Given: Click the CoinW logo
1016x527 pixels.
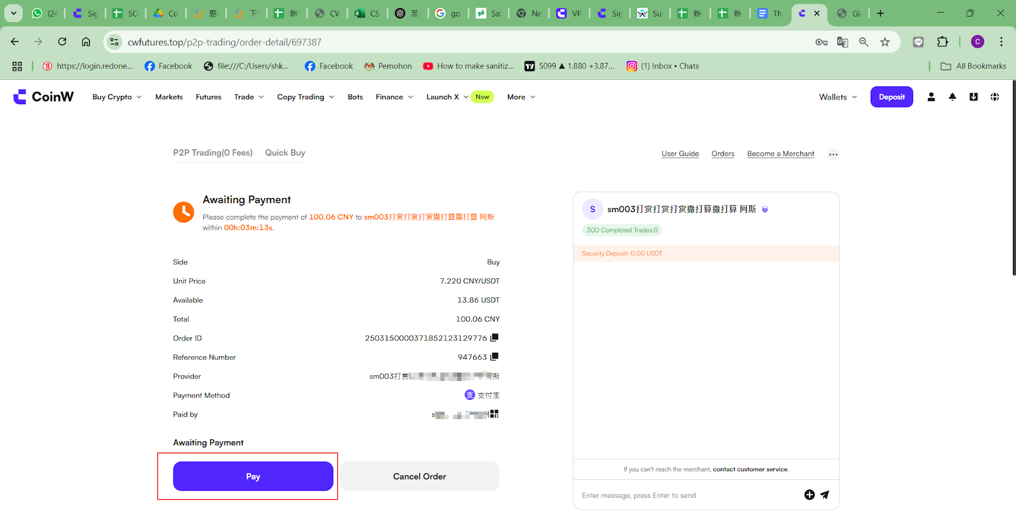Looking at the screenshot, I should click(43, 97).
